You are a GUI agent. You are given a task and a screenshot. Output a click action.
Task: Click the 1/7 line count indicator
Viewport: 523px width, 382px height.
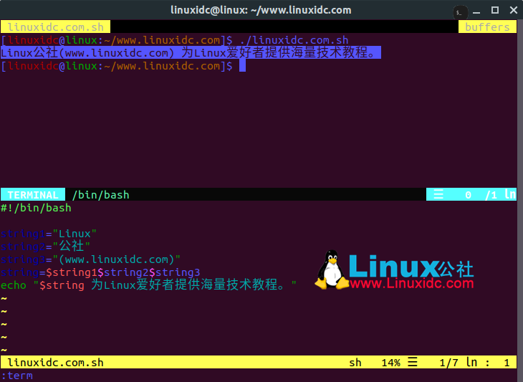tap(448, 363)
